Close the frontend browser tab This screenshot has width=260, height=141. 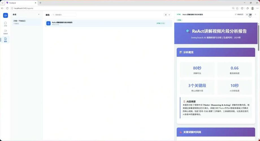[35, 3]
